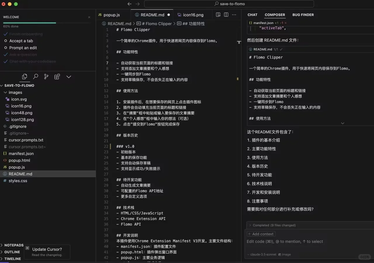Click the Add context button

pyautogui.click(x=261, y=234)
